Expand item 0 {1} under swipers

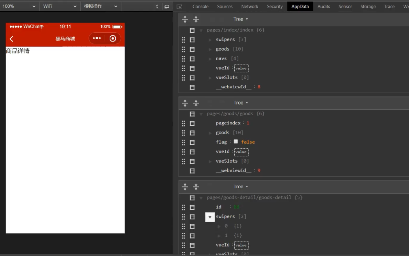219,226
